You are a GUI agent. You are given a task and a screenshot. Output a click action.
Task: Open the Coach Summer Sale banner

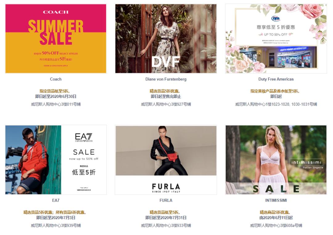pos(55,39)
